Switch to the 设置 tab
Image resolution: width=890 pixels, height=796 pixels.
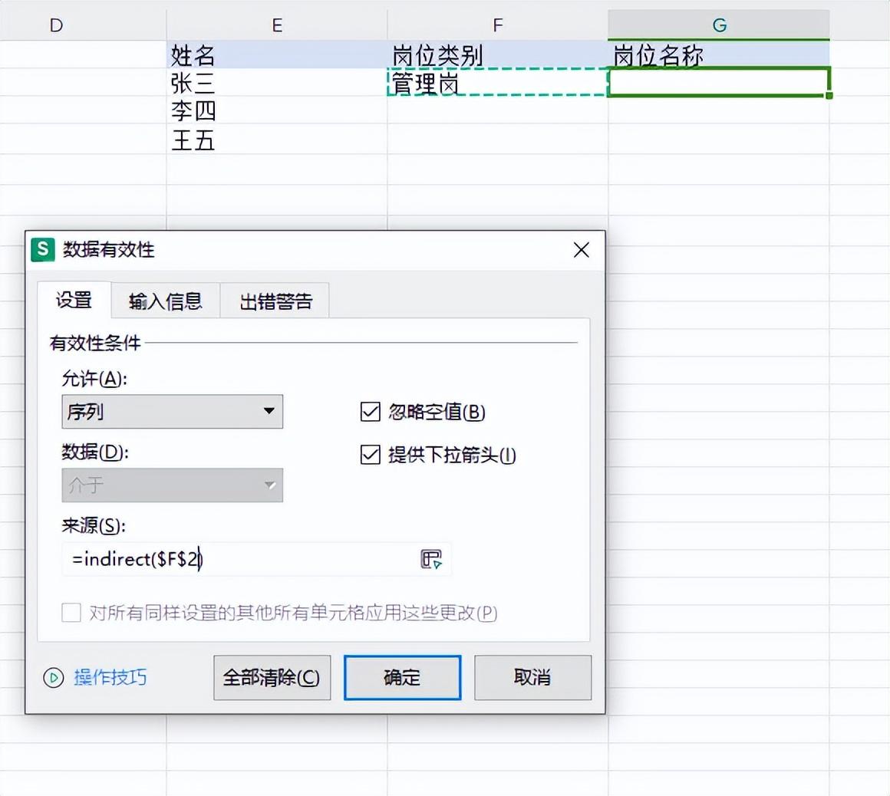point(74,300)
